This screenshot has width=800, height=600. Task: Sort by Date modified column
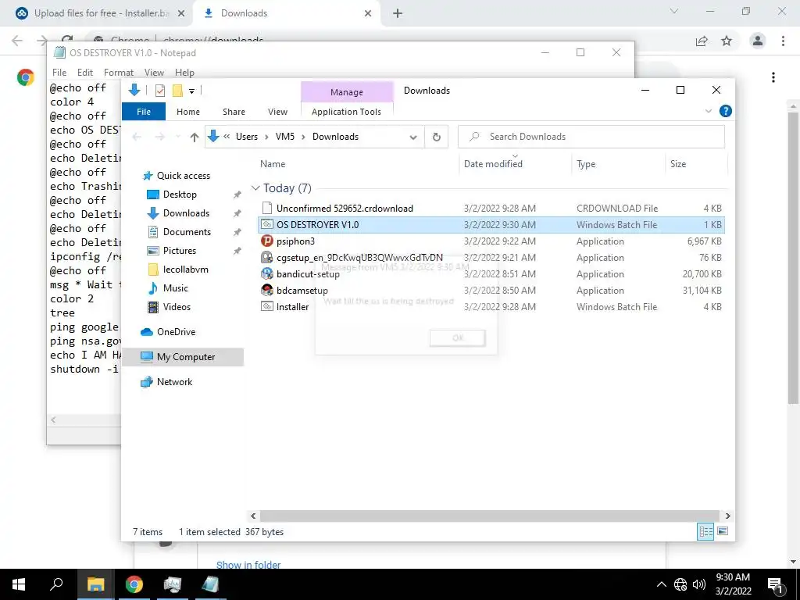(493, 164)
